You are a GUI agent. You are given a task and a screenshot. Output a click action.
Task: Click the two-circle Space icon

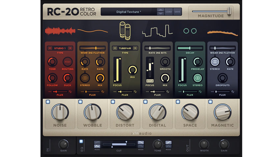point(190,31)
